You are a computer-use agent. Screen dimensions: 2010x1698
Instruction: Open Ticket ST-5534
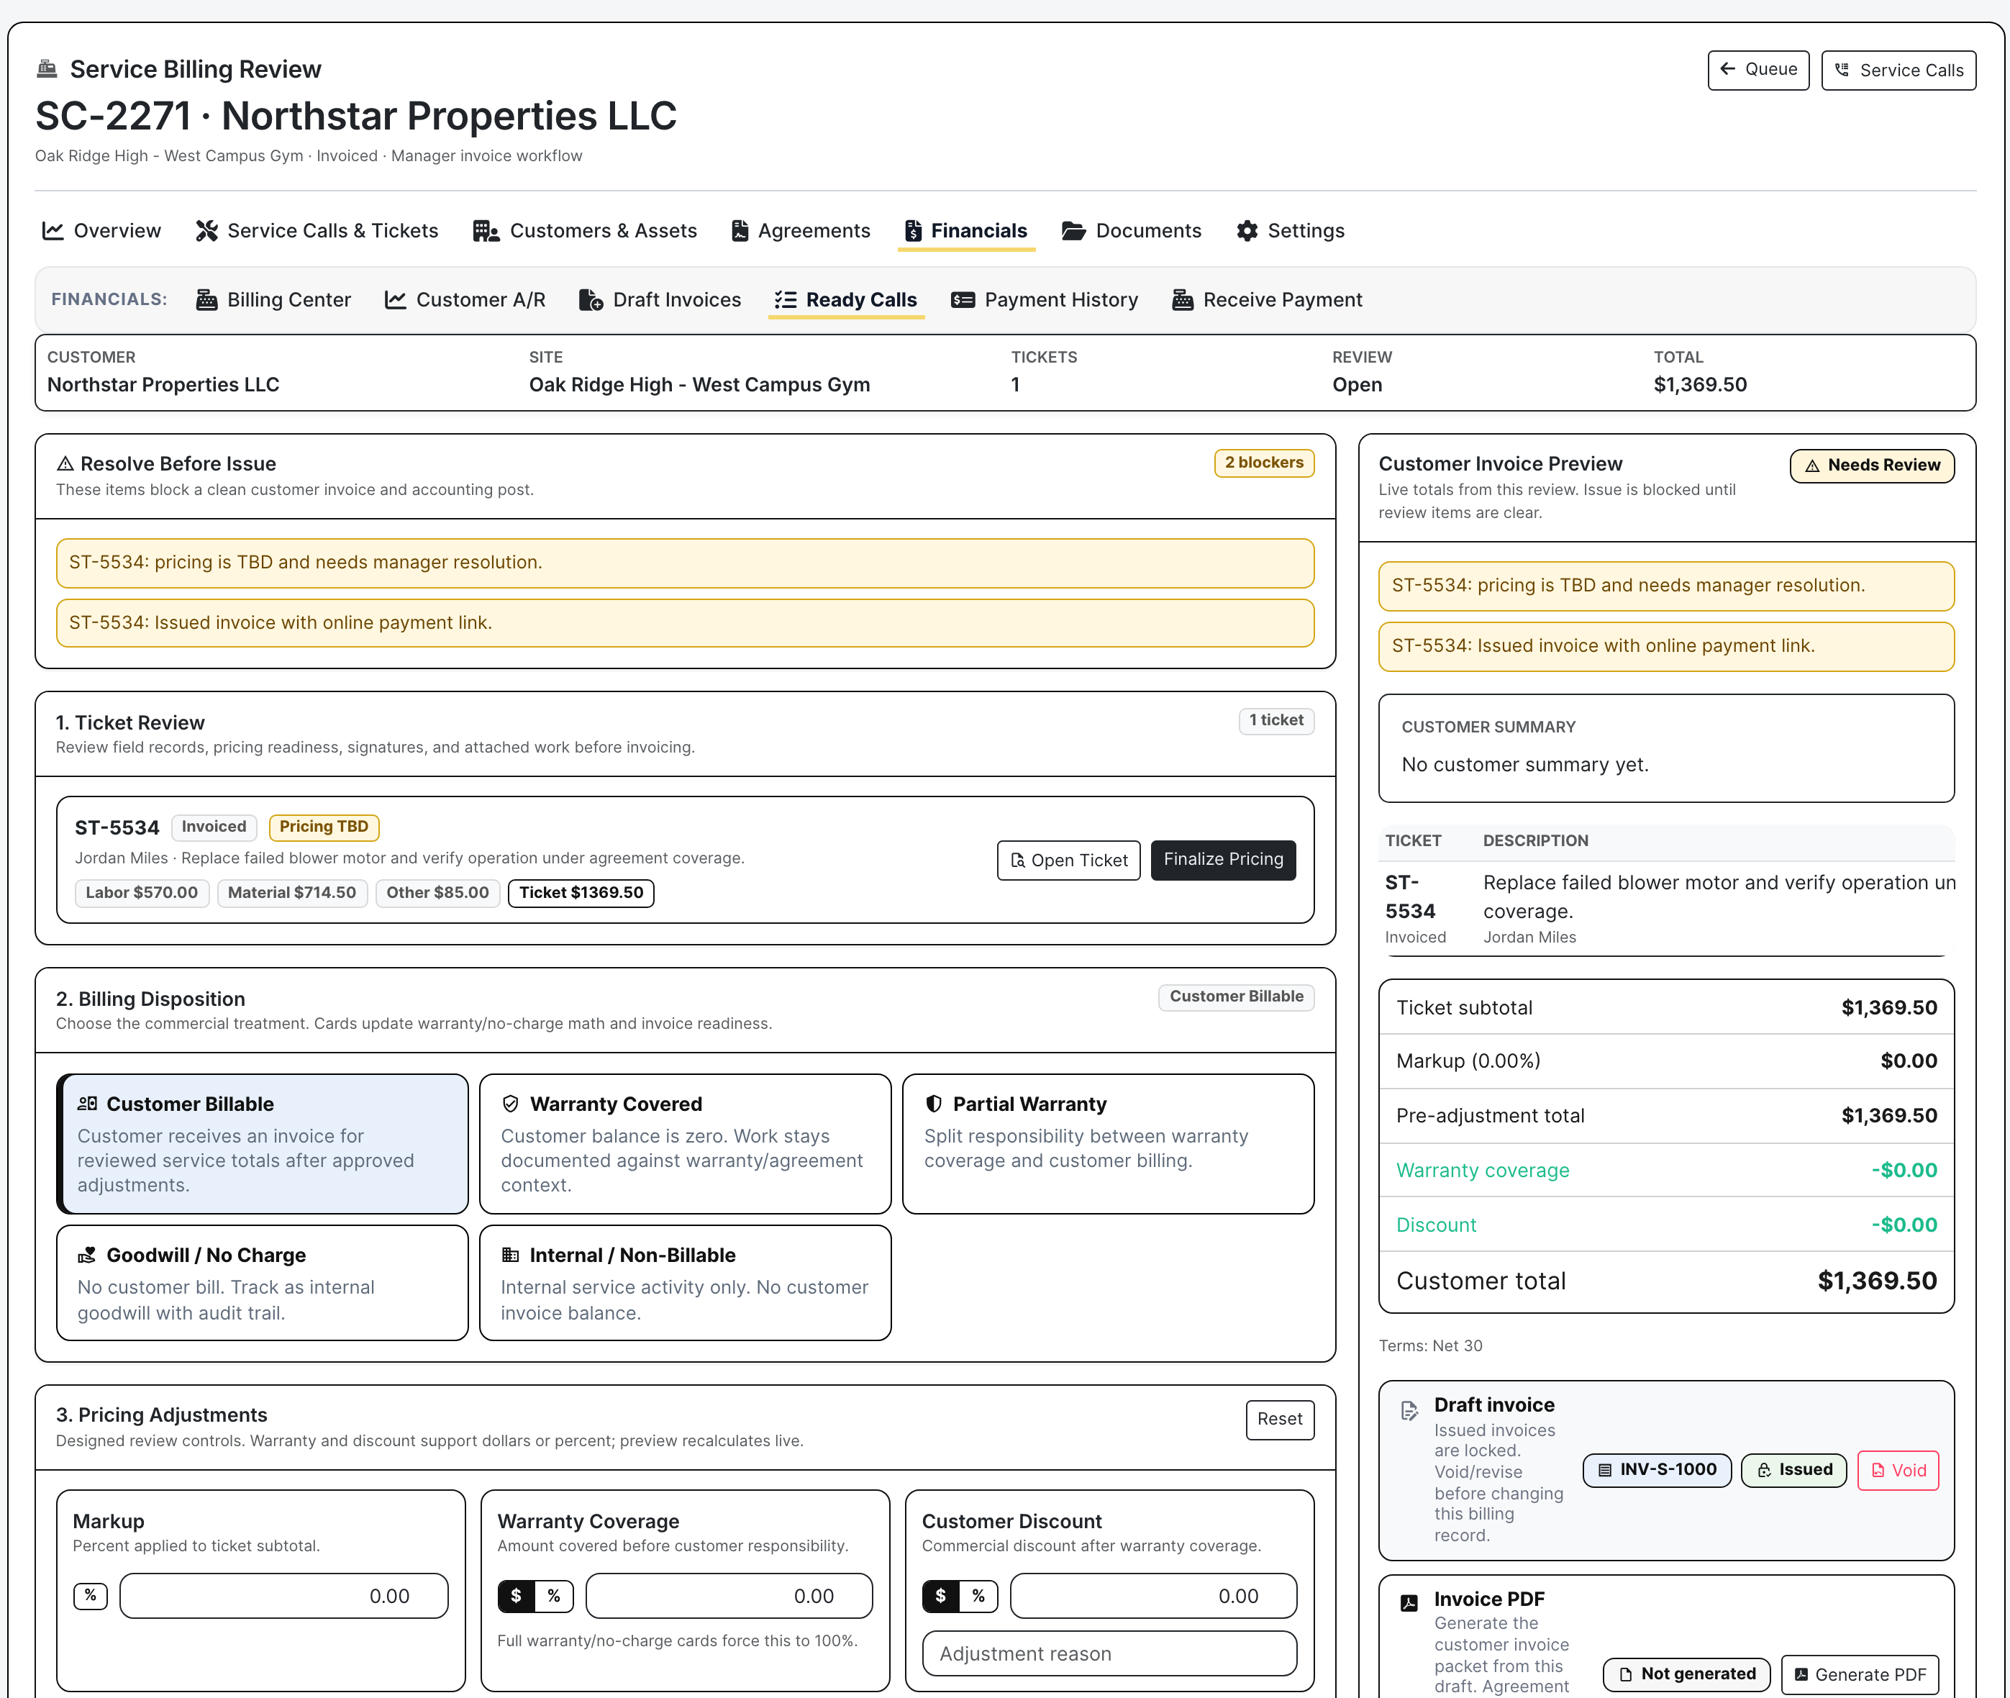coord(1068,861)
